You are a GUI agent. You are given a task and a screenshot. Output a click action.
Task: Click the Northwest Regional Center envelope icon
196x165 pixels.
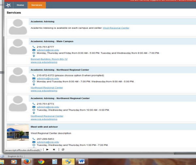34,107
